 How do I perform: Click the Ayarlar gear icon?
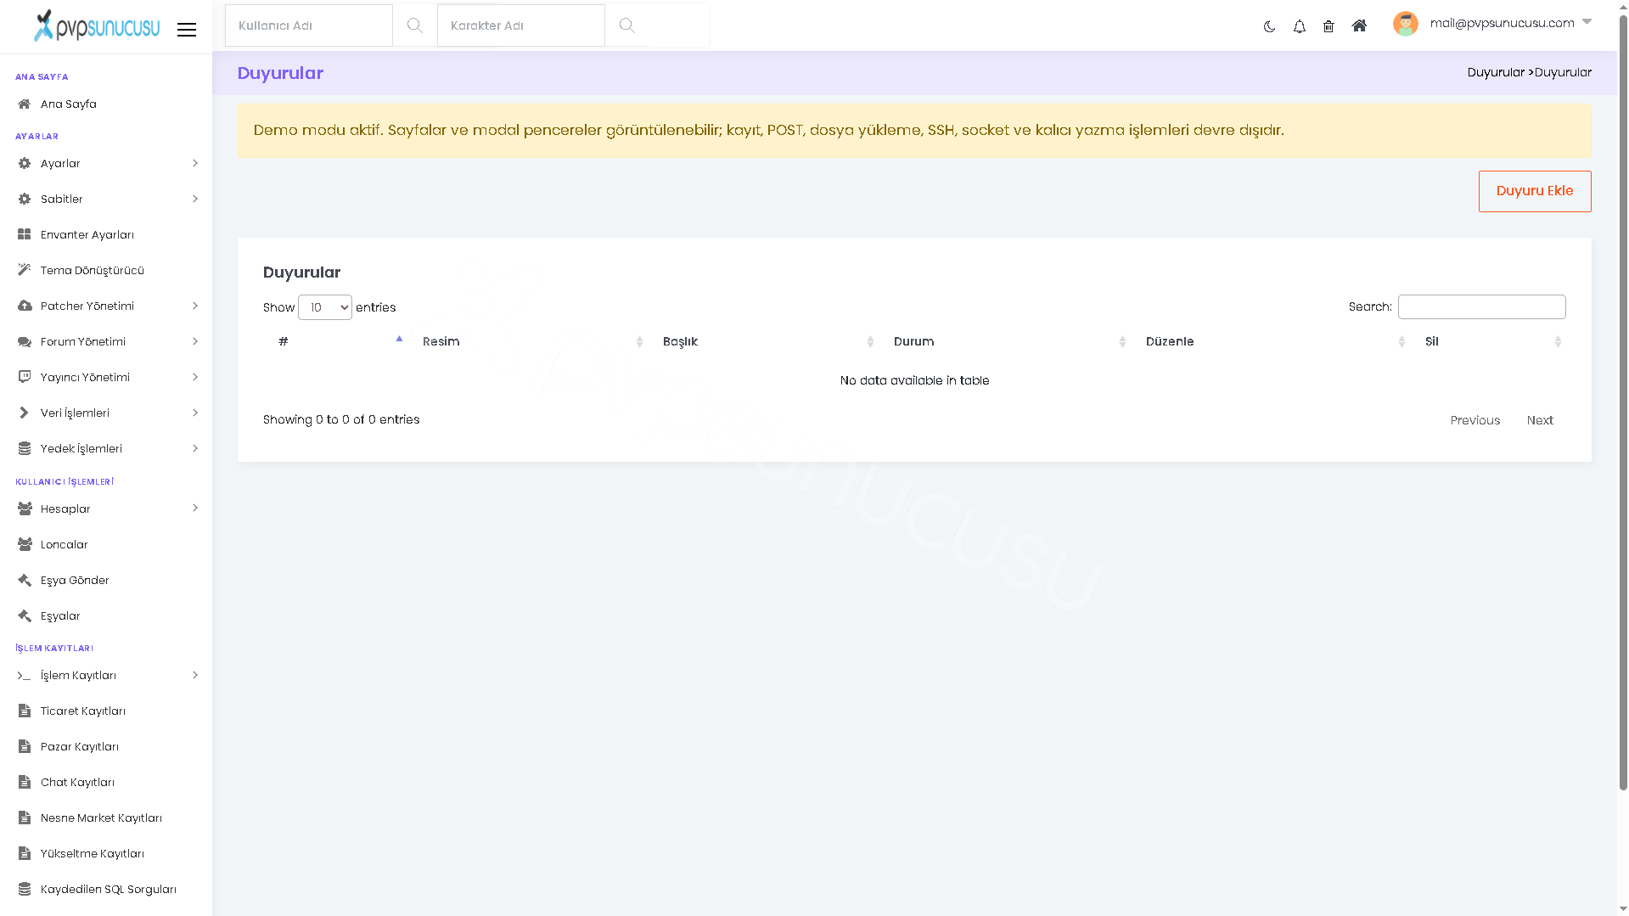point(25,163)
